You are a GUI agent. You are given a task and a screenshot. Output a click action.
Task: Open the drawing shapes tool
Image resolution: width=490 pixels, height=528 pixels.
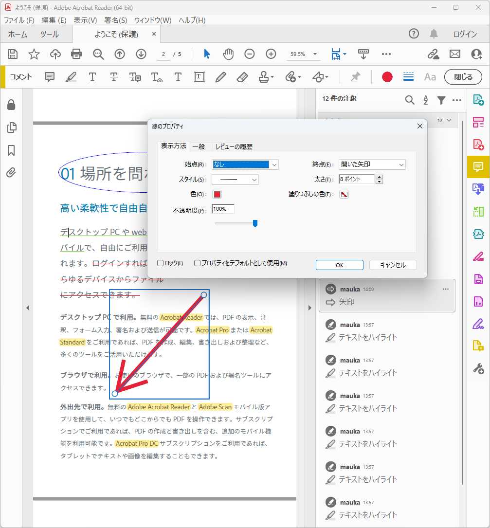pos(320,77)
